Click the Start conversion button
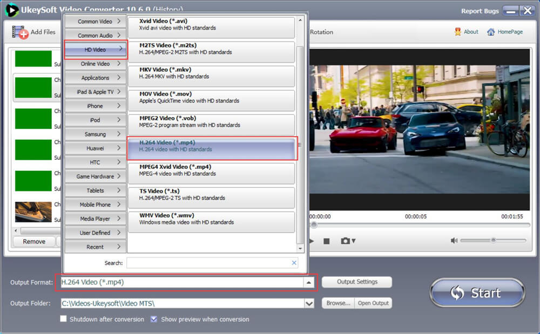The image size is (540, 334). 477,293
